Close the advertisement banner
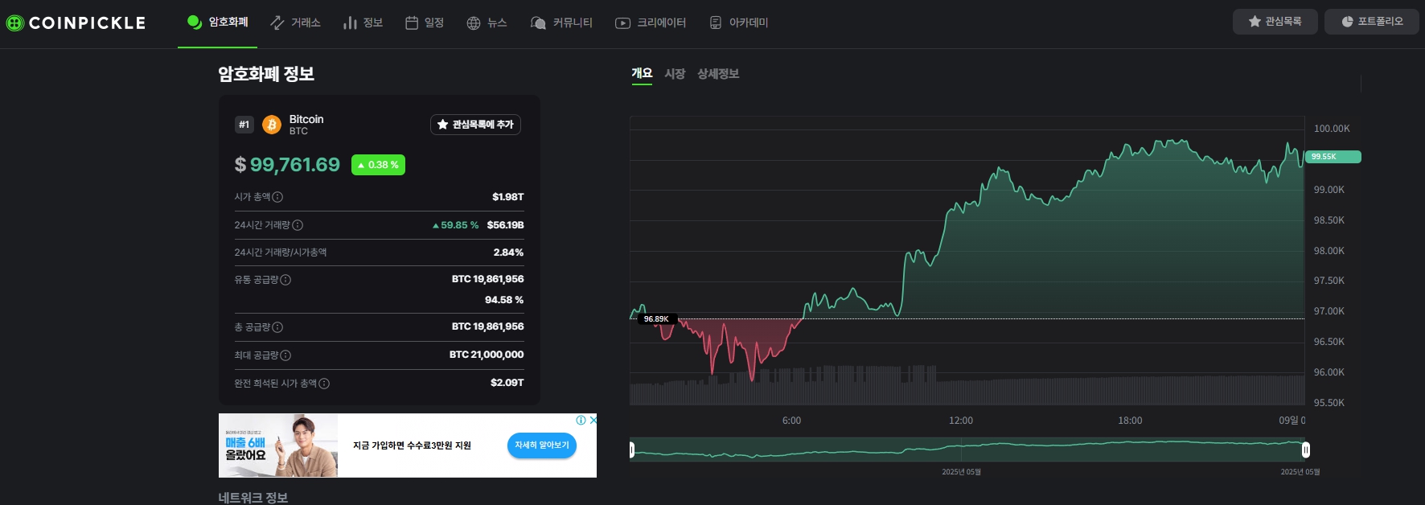The height and width of the screenshot is (505, 1425). point(593,420)
